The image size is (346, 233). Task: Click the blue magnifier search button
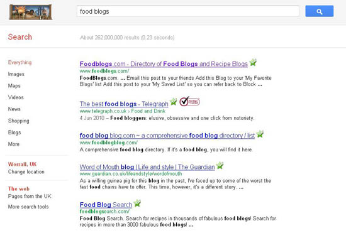[320, 11]
